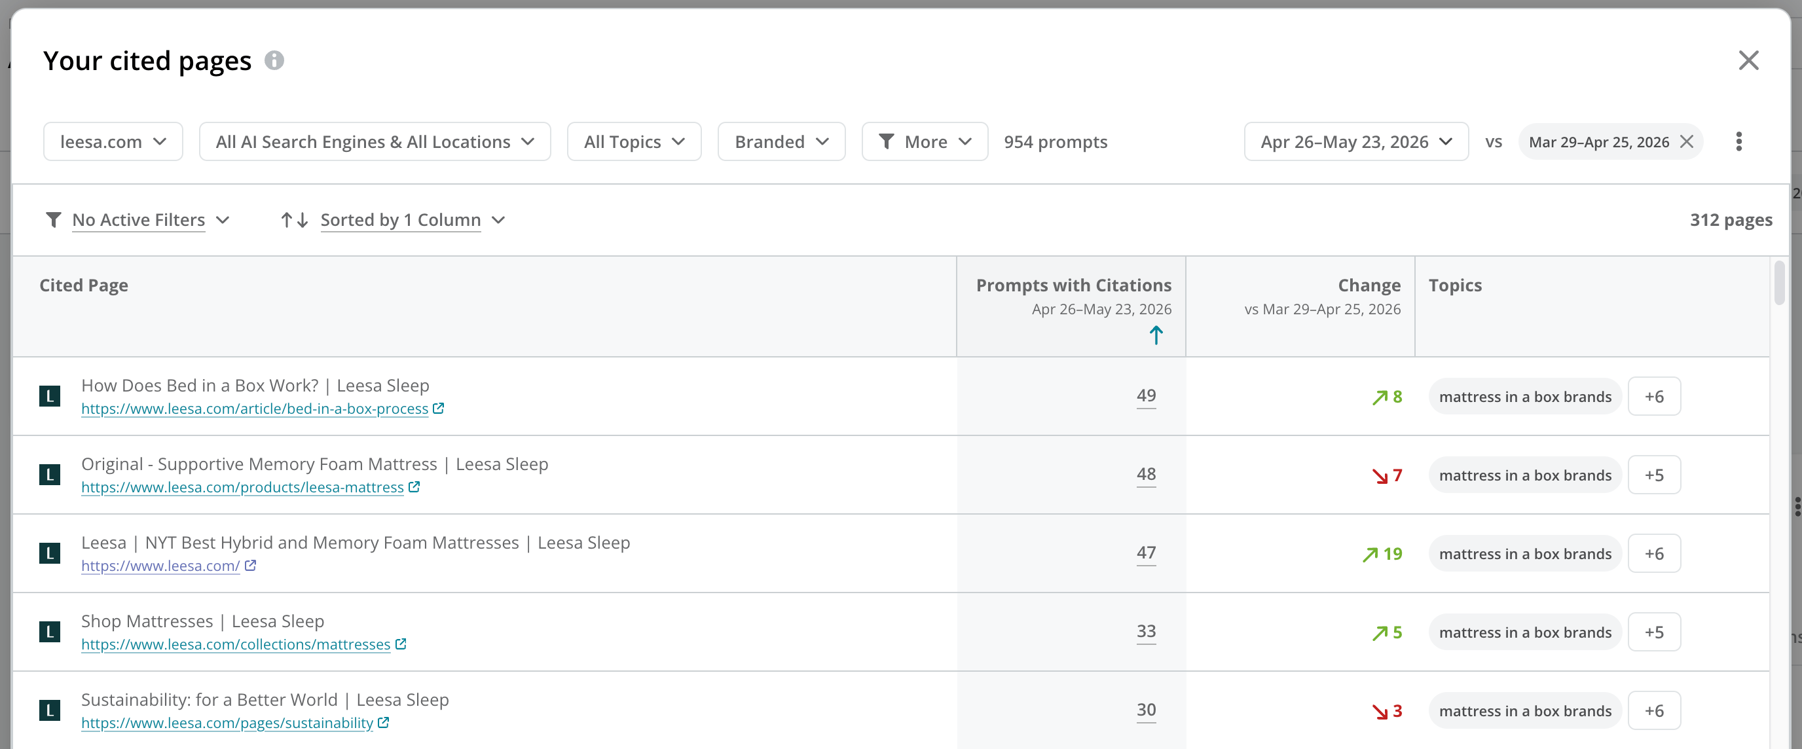Expand the No Active Filters dropdown
This screenshot has width=1802, height=749.
[x=138, y=220]
